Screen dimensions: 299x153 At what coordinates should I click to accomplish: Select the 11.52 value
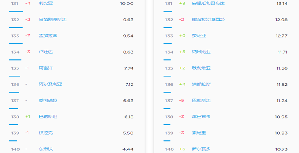click(x=282, y=85)
